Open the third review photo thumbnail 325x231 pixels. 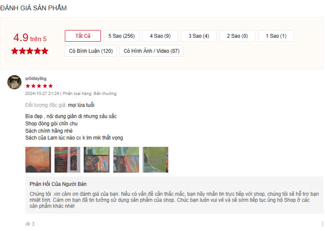[97, 160]
